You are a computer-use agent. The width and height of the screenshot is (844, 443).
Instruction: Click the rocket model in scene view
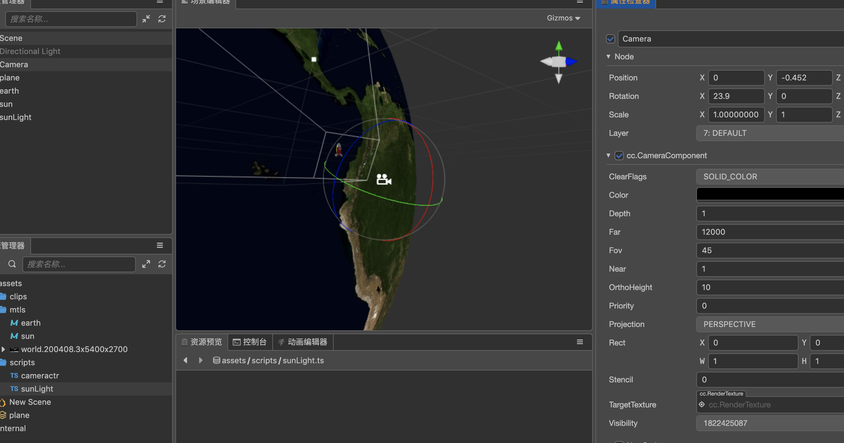339,150
